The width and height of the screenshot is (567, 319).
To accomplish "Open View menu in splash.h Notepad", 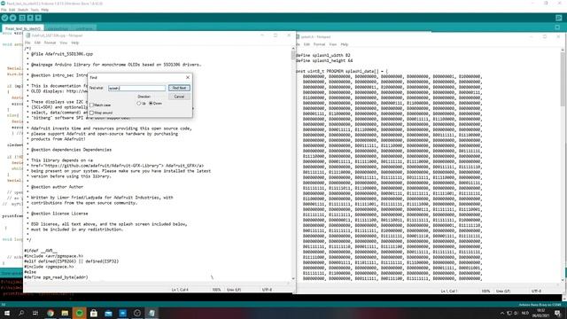I will 333,44.
